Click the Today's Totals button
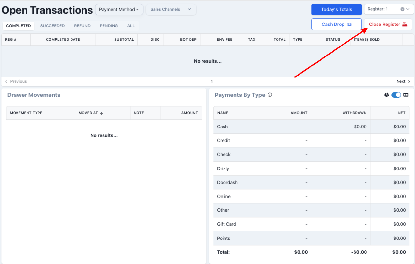This screenshot has height=264, width=415. (x=336, y=10)
